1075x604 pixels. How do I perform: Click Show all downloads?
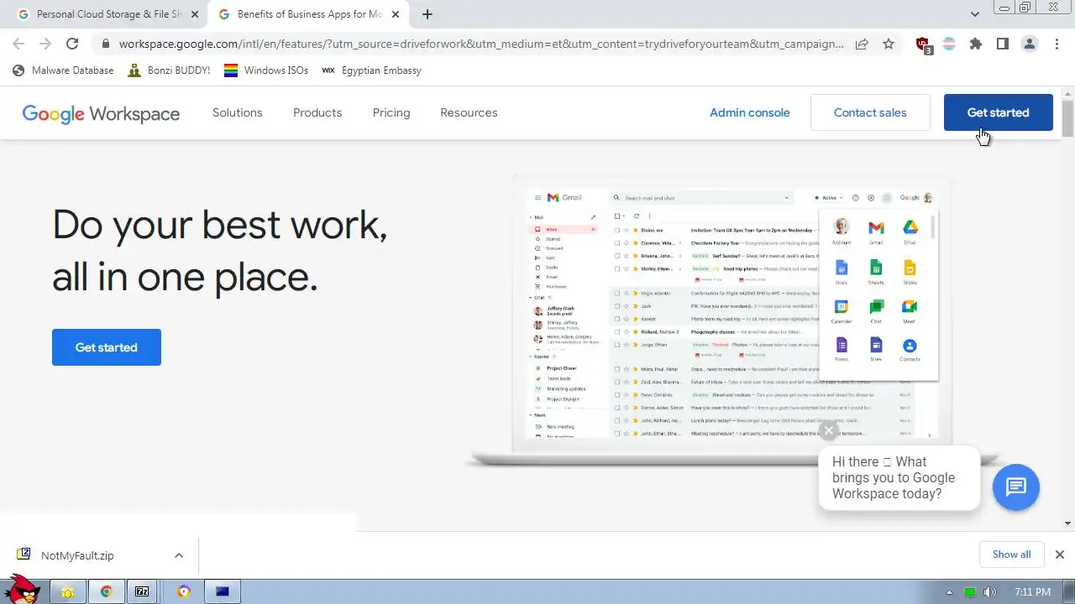coord(1011,555)
